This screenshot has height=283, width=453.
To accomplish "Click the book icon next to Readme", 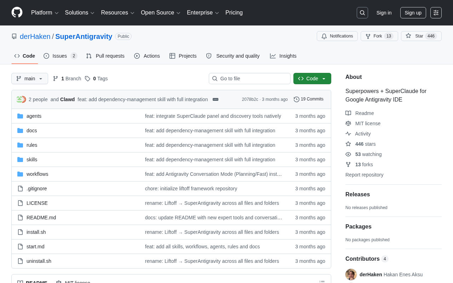I will tap(348, 113).
